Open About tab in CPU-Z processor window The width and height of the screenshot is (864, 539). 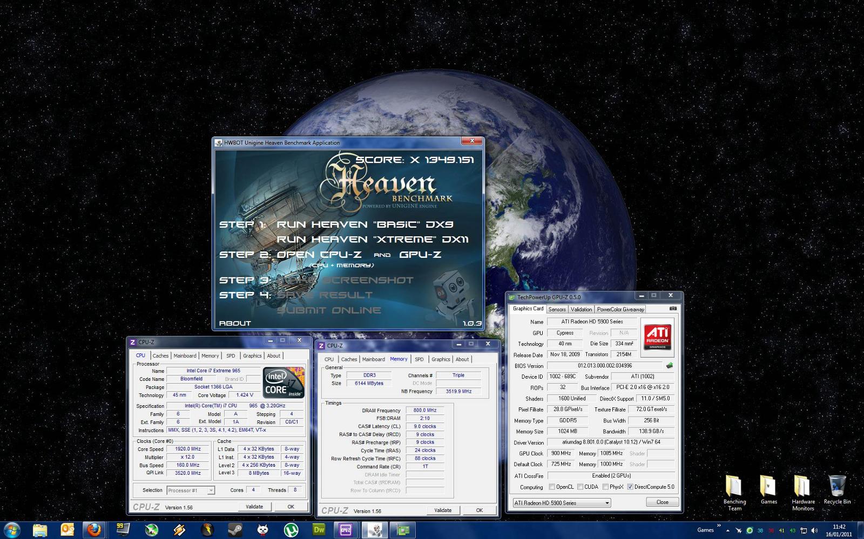coord(274,356)
